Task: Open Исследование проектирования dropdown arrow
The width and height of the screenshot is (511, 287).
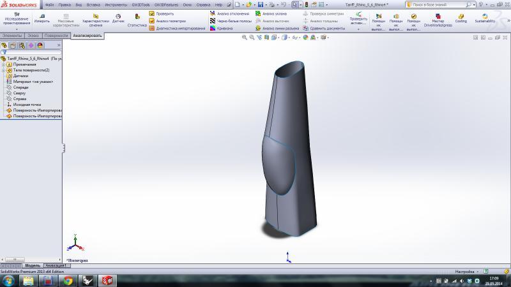Action: click(17, 29)
